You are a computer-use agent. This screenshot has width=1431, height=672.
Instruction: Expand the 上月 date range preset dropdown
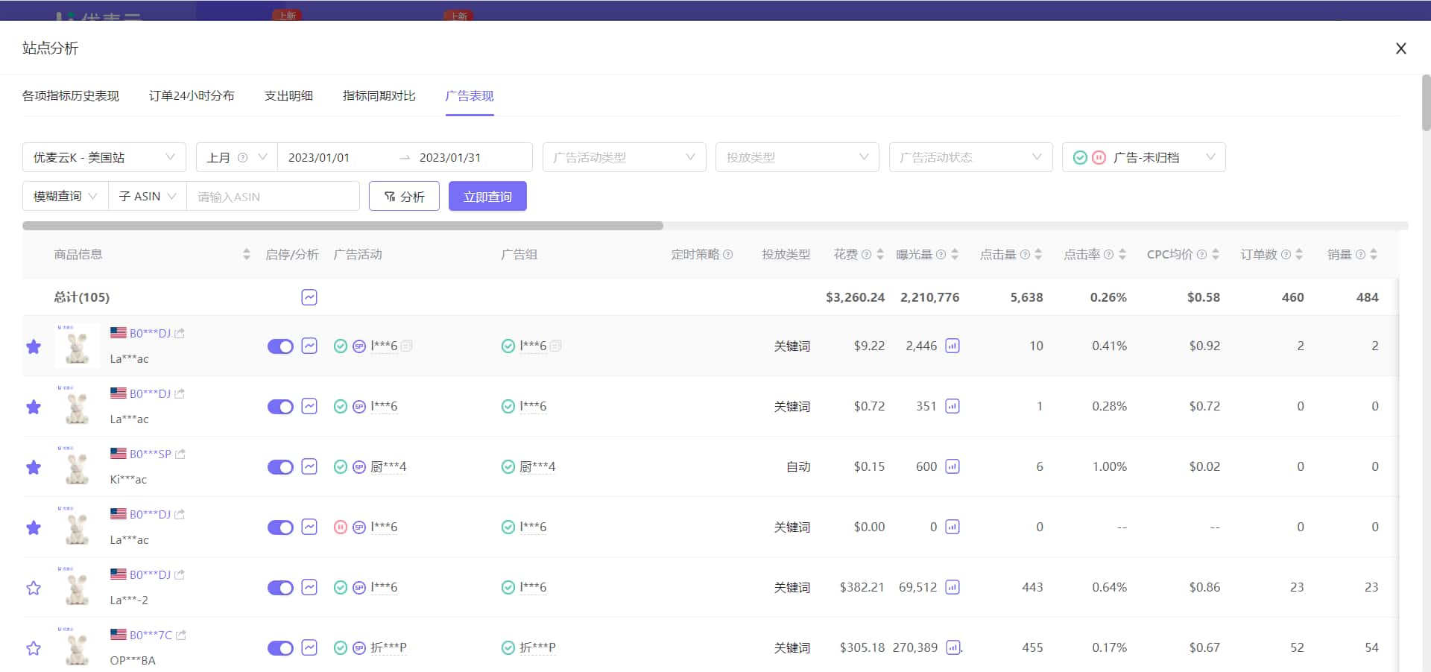click(x=236, y=157)
